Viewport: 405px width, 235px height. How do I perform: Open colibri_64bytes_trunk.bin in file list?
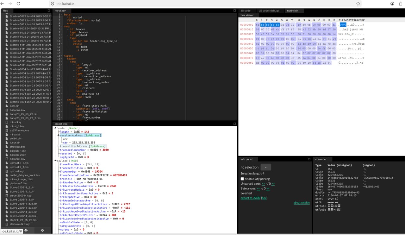(x=25, y=175)
